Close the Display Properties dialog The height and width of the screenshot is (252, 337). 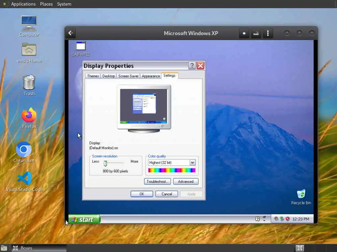tap(200, 65)
